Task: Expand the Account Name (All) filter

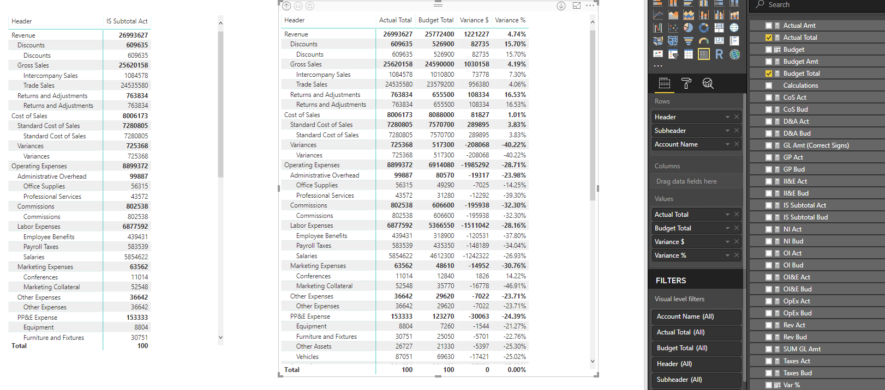Action: (x=697, y=316)
